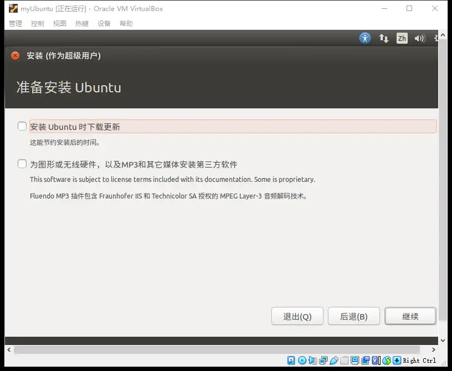Click the hard disk activity status icon
The width and height of the screenshot is (452, 371).
tap(291, 360)
